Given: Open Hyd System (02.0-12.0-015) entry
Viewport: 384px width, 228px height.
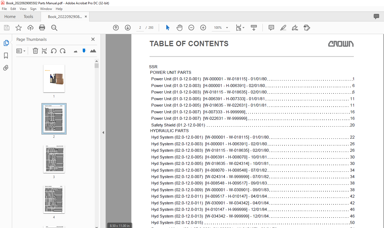Looking at the screenshot, I should 253,223.
